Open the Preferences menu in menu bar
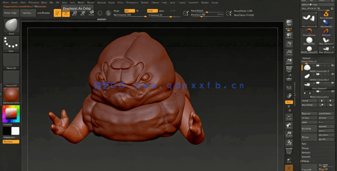 (x=132, y=2)
